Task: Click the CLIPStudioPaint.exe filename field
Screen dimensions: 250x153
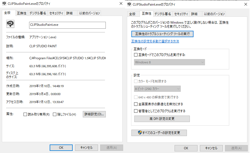Action: pyautogui.click(x=67, y=25)
